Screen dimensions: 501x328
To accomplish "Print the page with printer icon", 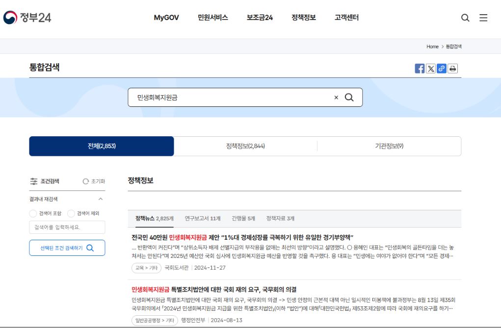I will pyautogui.click(x=452, y=68).
